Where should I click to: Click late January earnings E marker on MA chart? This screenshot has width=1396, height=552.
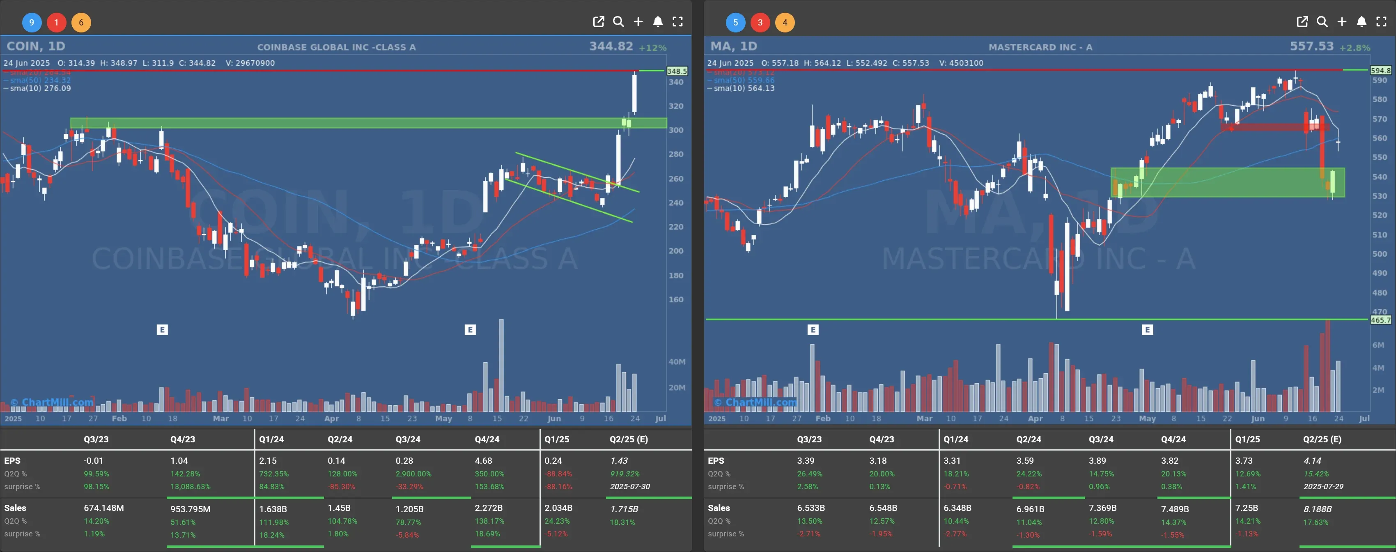tap(813, 330)
